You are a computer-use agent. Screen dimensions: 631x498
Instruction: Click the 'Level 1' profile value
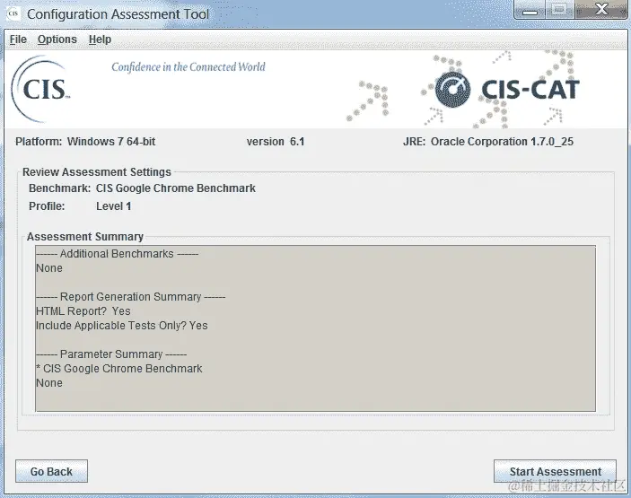coord(113,206)
